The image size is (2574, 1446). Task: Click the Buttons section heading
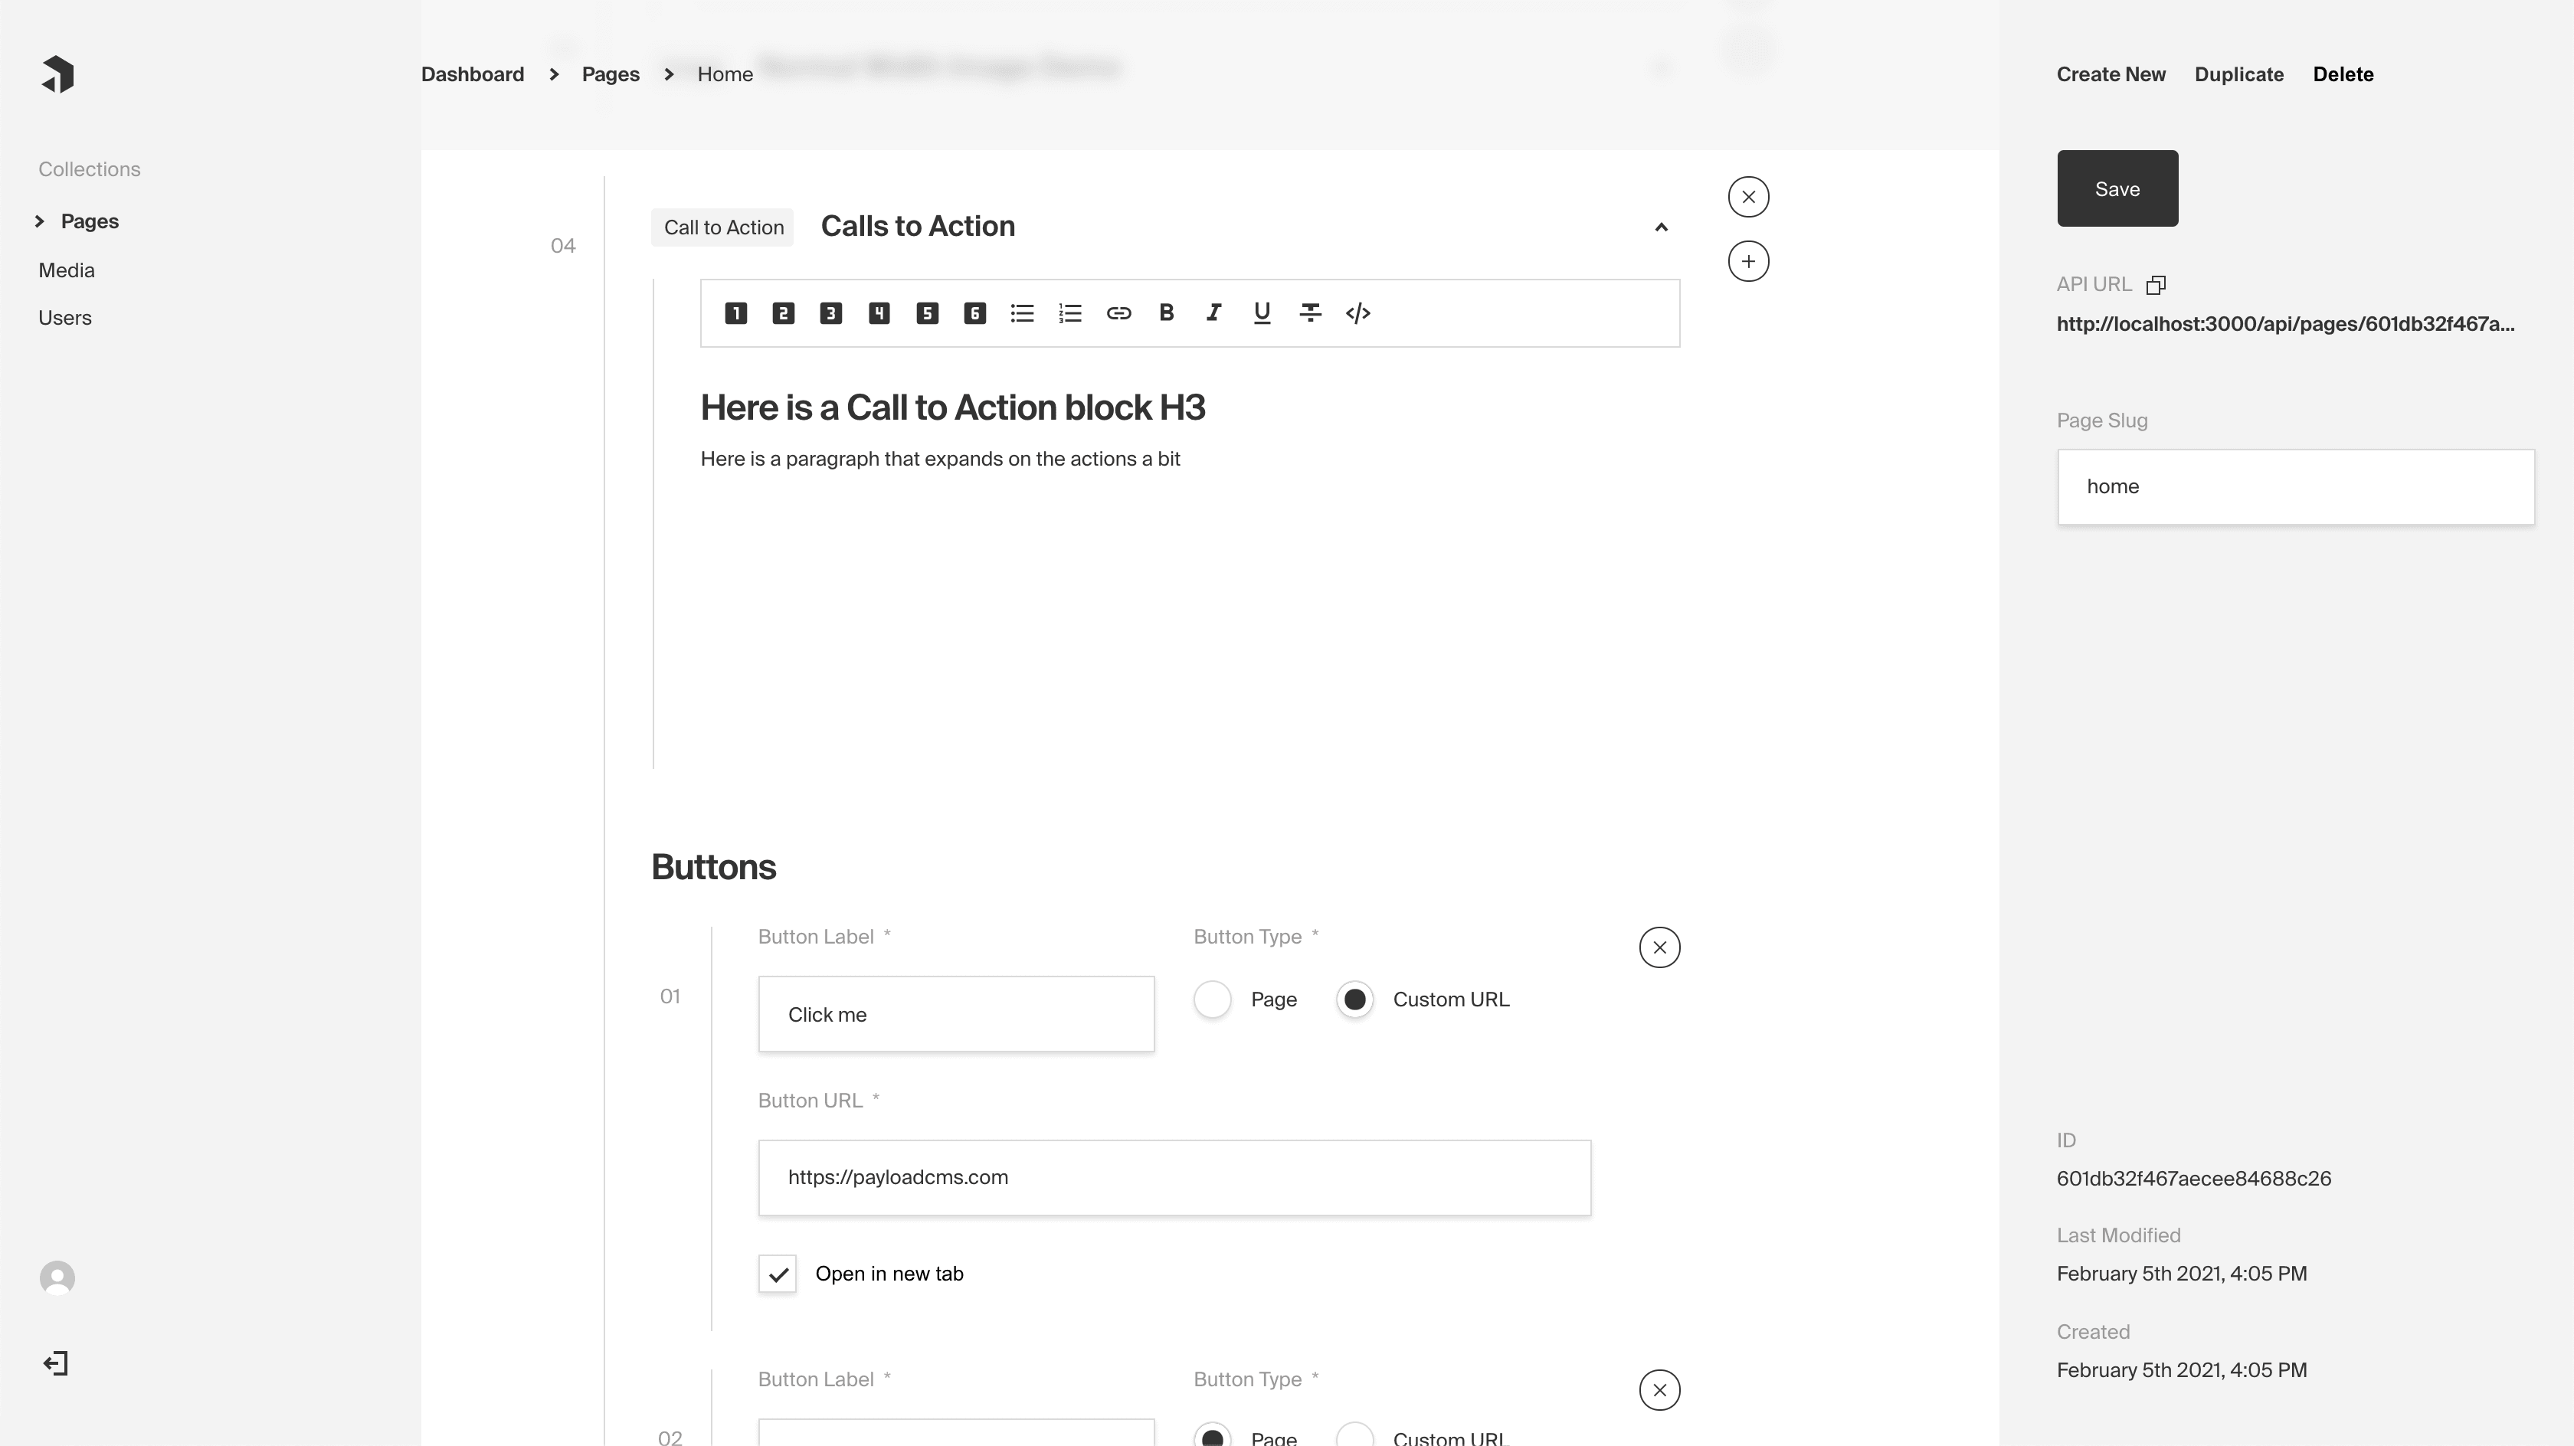click(713, 868)
